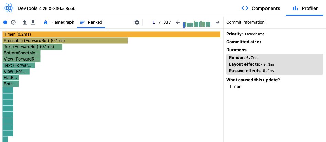Select the Pressable (ForwardRef) (0.1ms) bar
This screenshot has width=326, height=142.
pos(65,41)
